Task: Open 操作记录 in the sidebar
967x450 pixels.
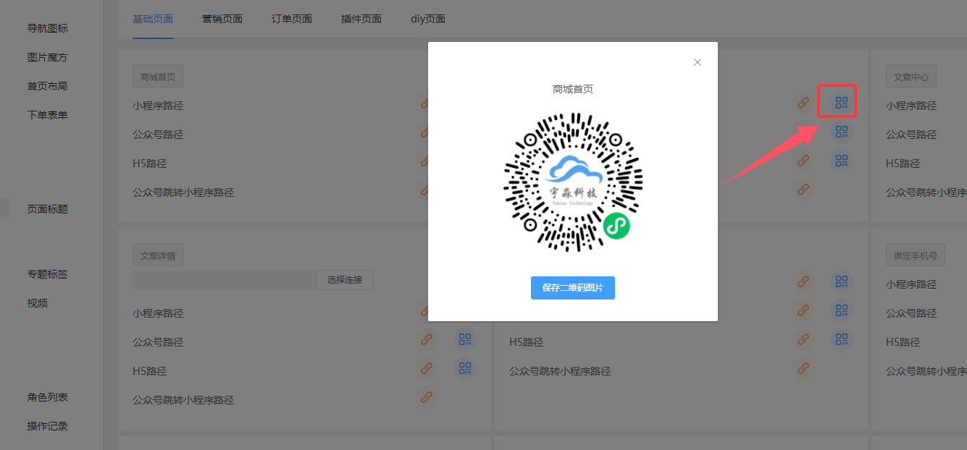Action: (x=48, y=426)
